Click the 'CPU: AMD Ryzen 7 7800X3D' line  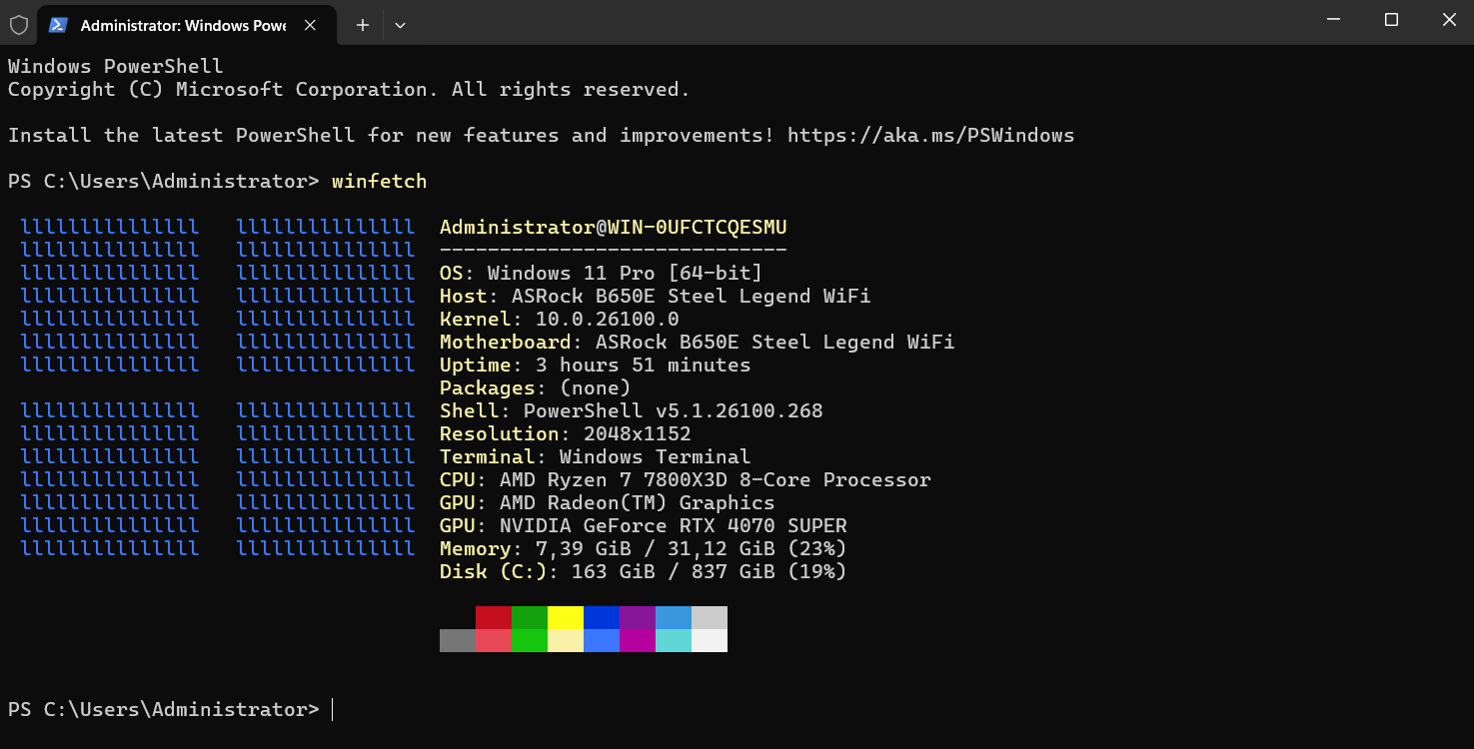pyautogui.click(x=685, y=479)
